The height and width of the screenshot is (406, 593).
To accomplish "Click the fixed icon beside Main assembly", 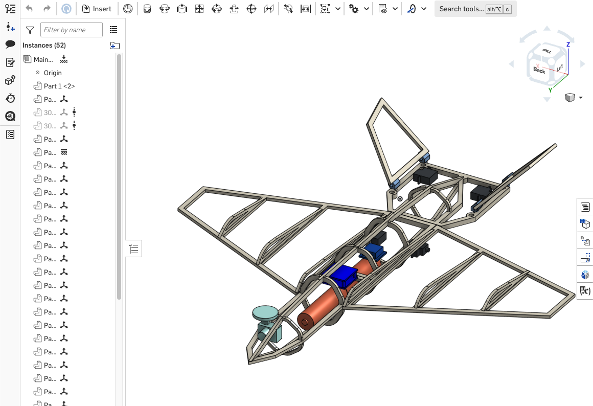I will point(64,59).
